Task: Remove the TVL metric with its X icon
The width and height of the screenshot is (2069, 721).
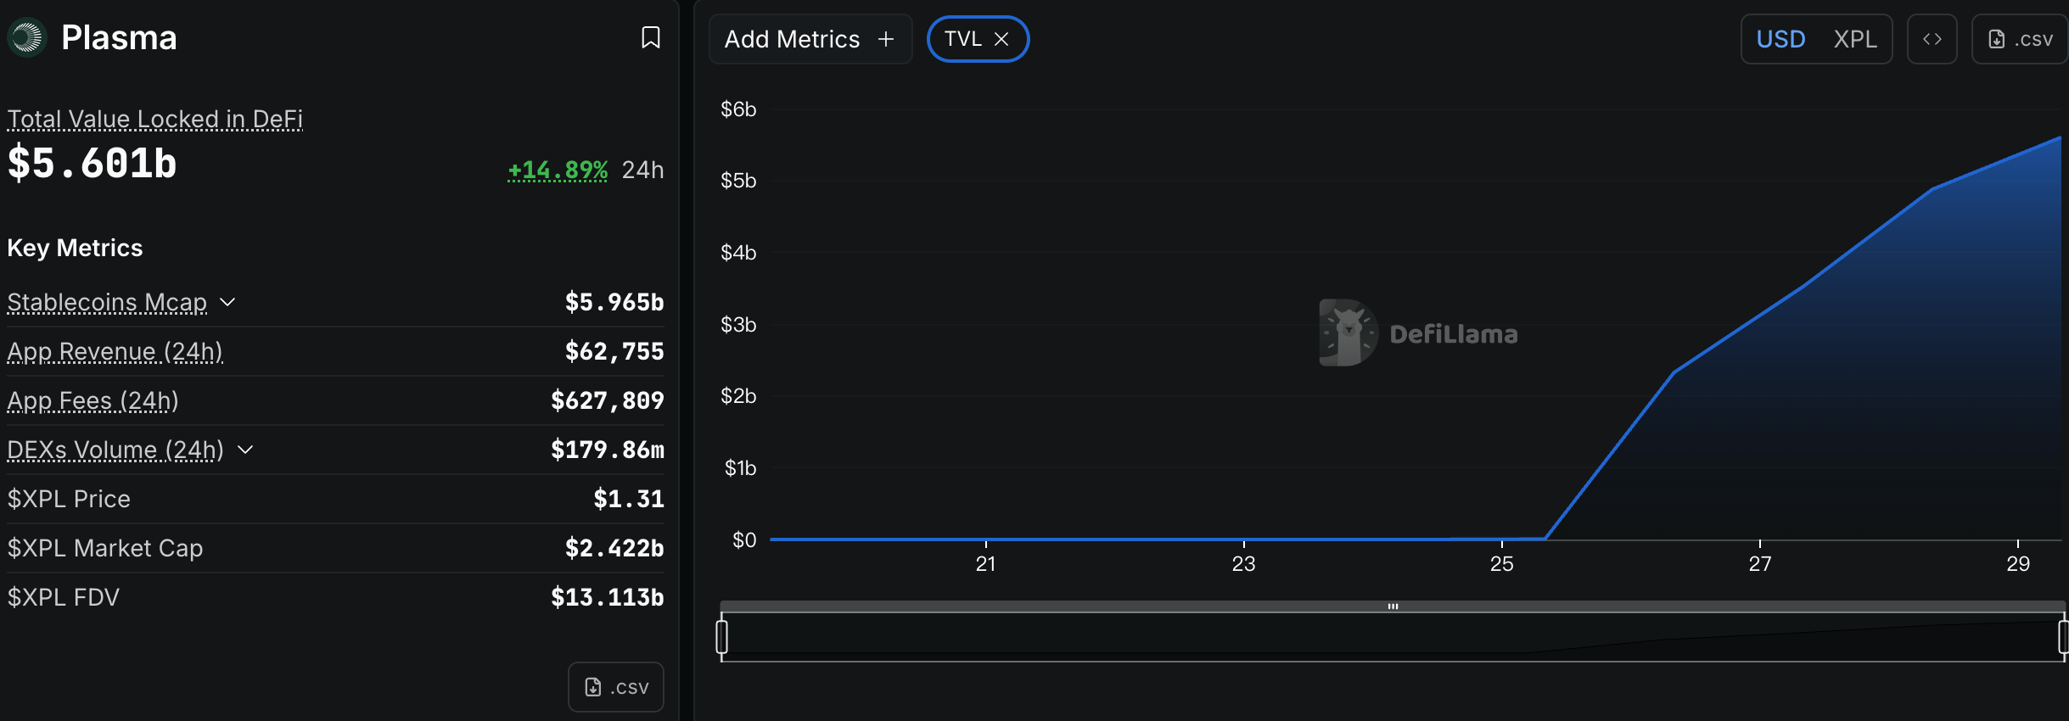Action: [1002, 39]
